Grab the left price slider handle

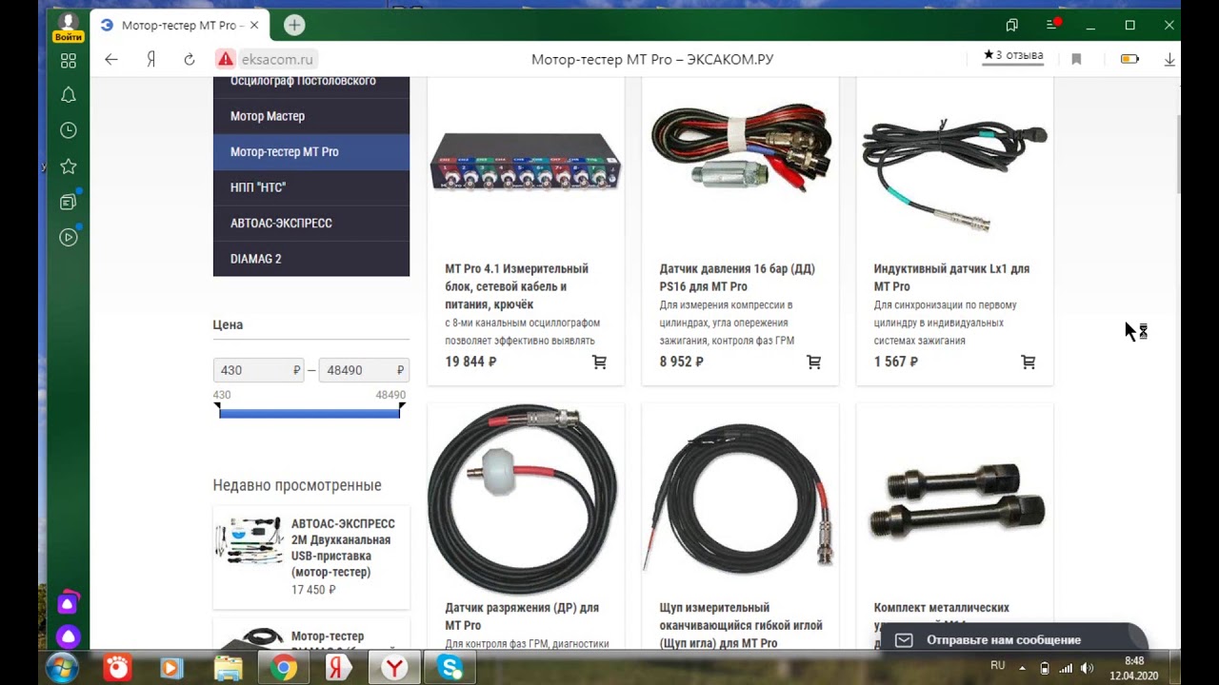218,408
